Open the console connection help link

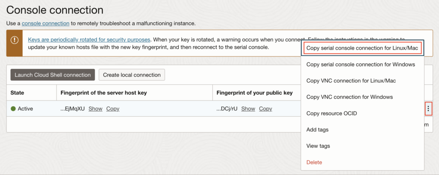(45, 23)
